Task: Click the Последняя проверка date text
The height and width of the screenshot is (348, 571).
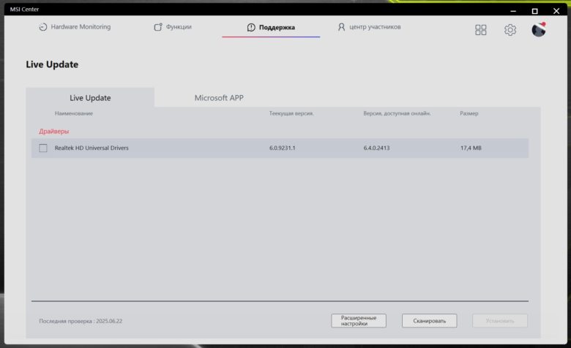Action: [x=81, y=321]
